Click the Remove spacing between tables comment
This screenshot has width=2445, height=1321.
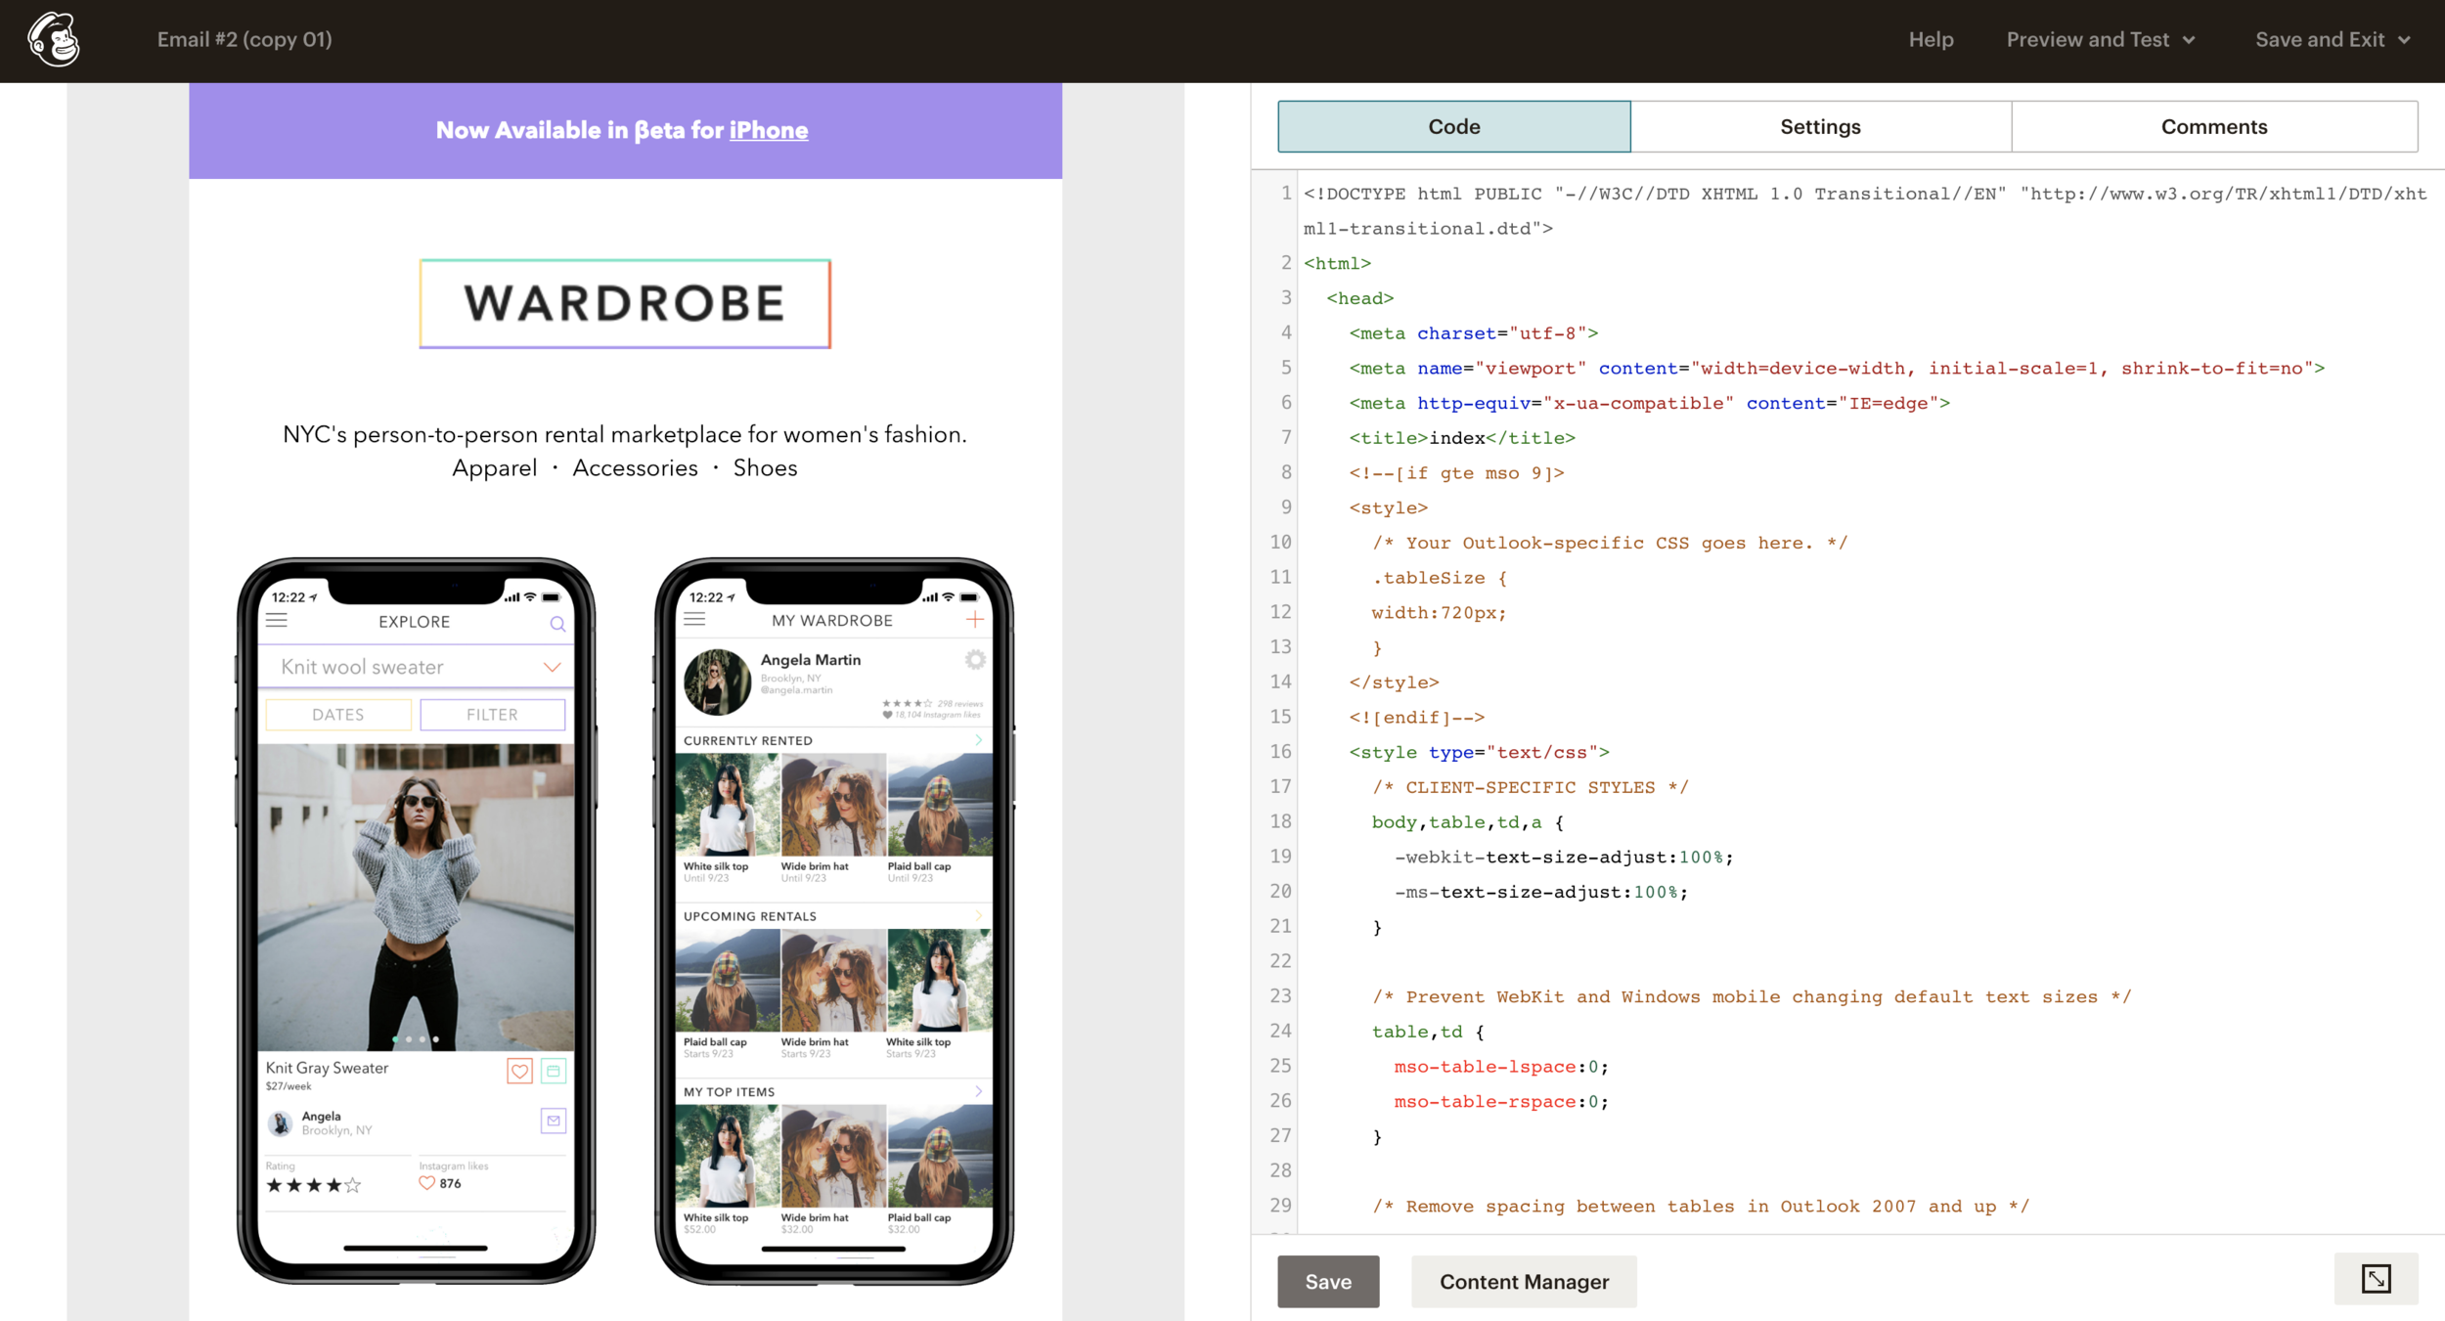1701,1206
